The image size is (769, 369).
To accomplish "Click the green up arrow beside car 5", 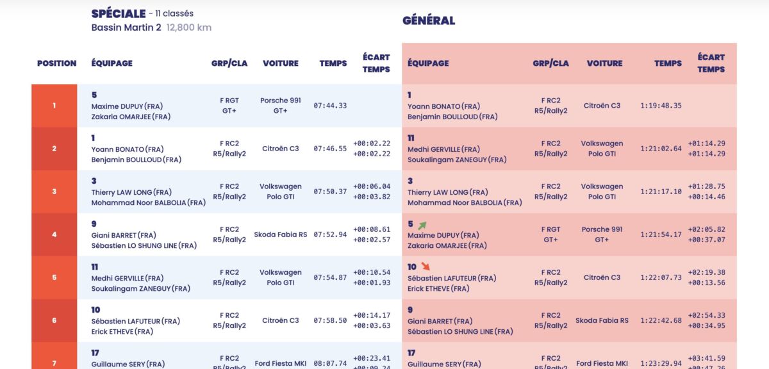I will [422, 225].
